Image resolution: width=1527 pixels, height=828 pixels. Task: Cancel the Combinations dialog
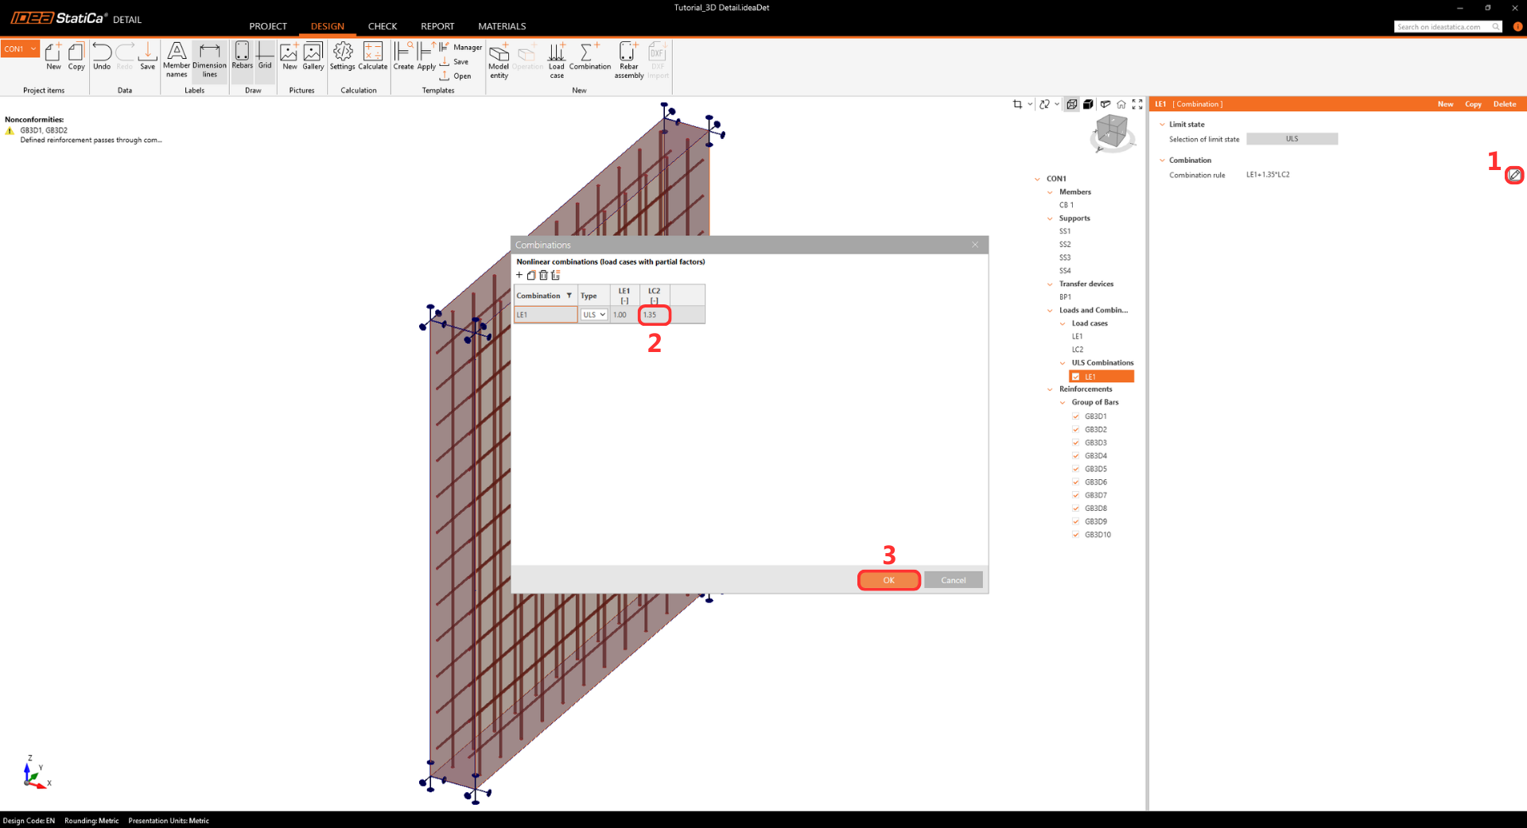(953, 580)
